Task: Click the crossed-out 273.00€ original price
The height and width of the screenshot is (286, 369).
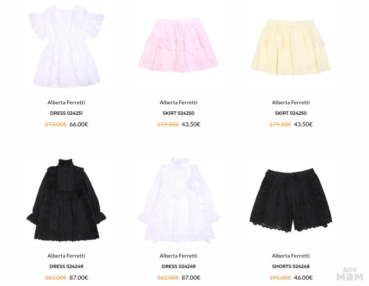Action: point(56,124)
